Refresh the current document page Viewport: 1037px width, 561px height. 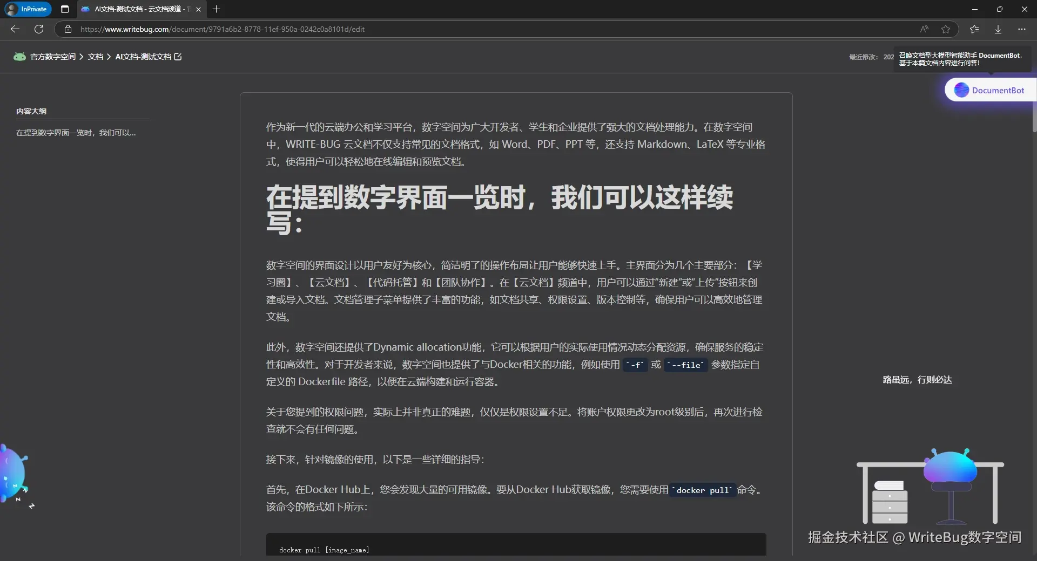[x=38, y=29]
